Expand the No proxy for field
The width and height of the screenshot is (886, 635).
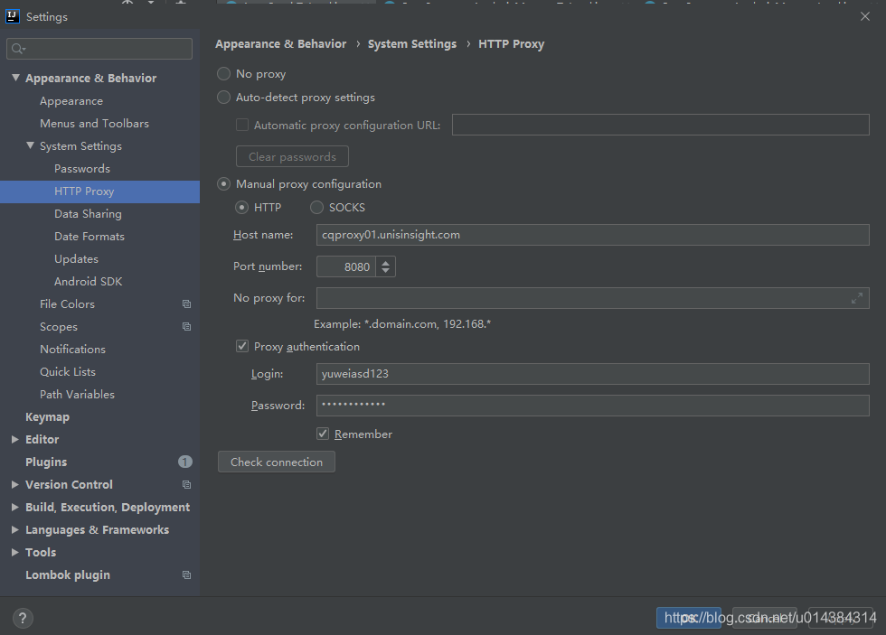pyautogui.click(x=857, y=298)
